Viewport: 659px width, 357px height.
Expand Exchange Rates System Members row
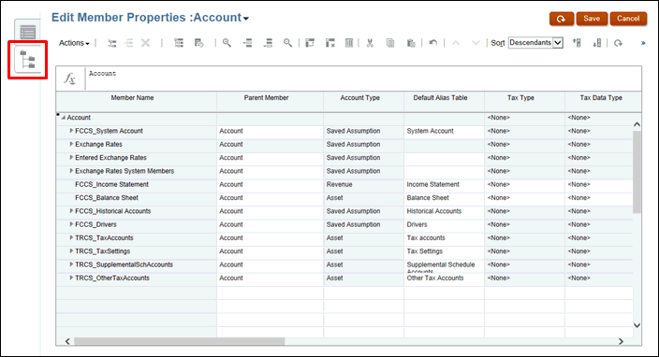click(x=71, y=171)
